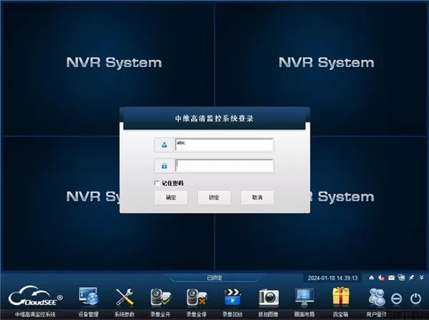429x320 pixels.
Task: Open the envelope message icon
Action: click(x=391, y=278)
